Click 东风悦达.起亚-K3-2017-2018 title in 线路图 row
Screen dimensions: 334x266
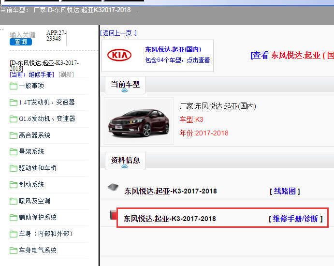coord(171,191)
